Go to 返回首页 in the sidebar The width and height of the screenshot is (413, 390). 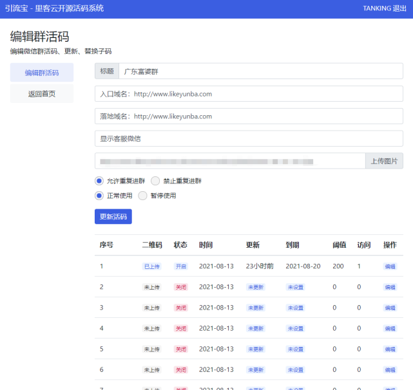point(42,94)
